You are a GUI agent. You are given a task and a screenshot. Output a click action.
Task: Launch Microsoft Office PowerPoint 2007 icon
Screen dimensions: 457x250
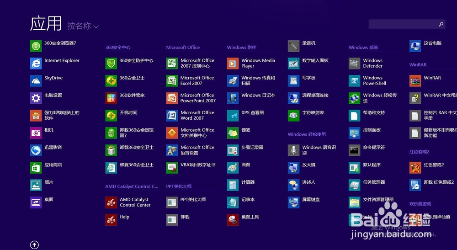172,98
